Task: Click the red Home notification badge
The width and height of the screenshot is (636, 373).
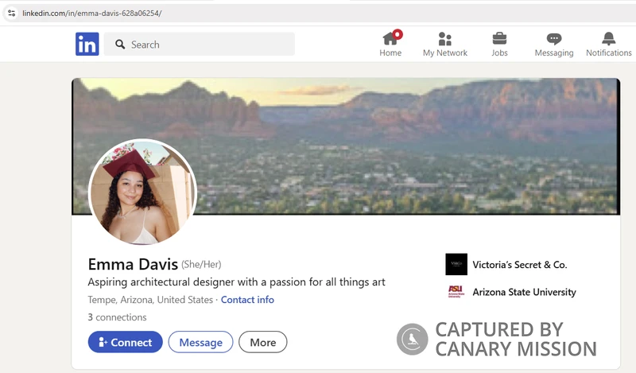Action: [x=397, y=34]
